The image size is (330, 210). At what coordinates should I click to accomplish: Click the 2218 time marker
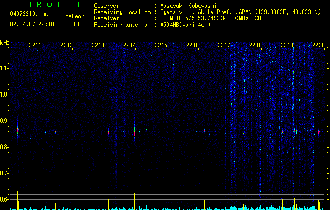point(256,45)
